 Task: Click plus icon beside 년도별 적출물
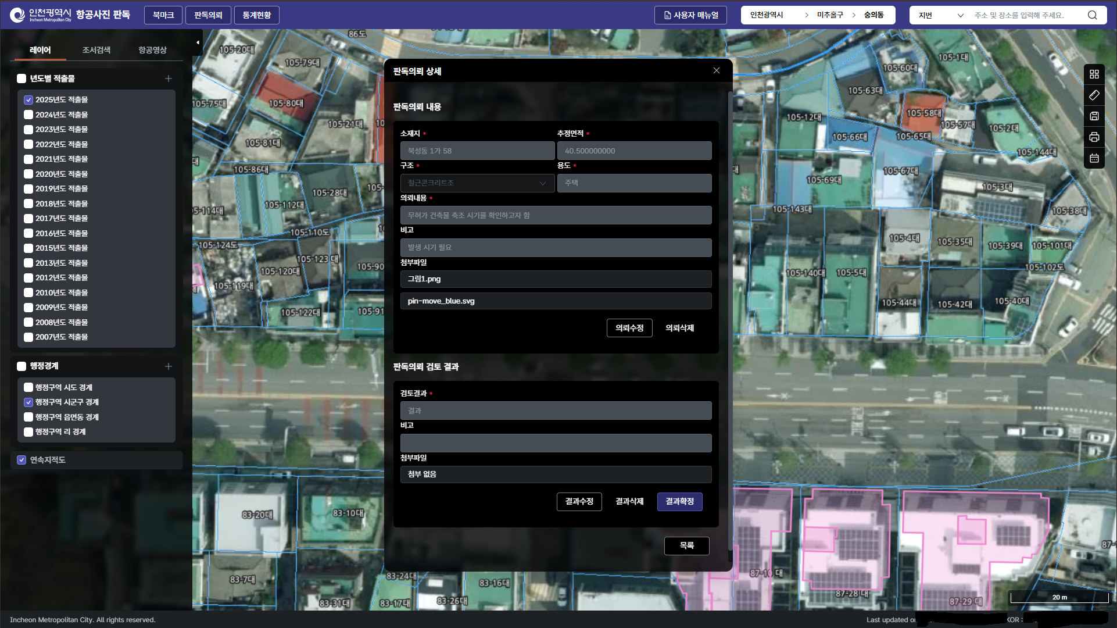coord(168,78)
